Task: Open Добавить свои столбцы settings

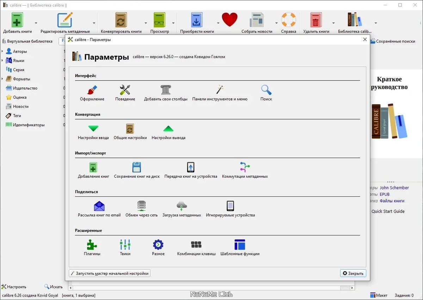Action: (166, 93)
